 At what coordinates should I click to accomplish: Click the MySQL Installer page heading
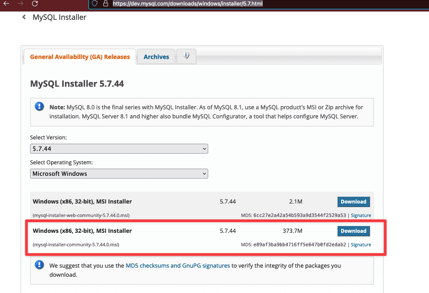(x=59, y=17)
